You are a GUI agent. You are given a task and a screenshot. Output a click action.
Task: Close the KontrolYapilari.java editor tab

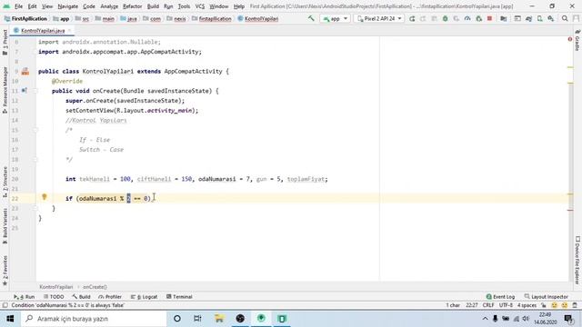(x=69, y=31)
